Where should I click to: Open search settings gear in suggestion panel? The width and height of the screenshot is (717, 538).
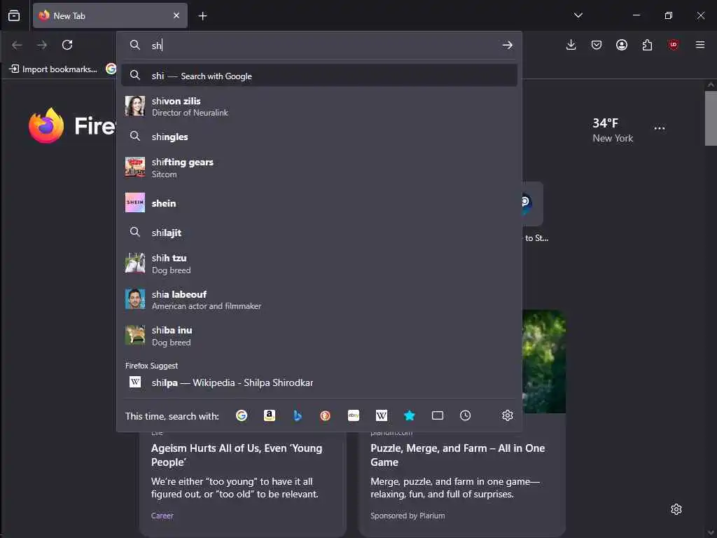507,415
